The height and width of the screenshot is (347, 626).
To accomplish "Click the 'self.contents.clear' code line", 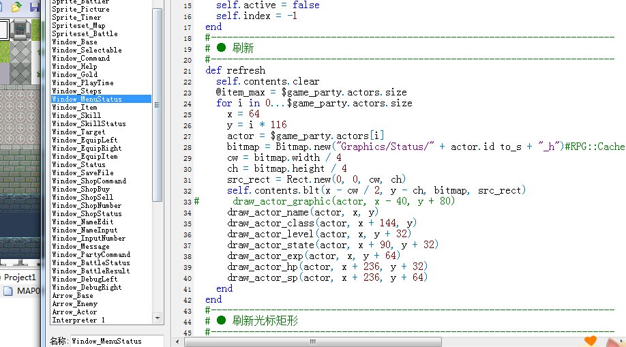I will click(267, 81).
